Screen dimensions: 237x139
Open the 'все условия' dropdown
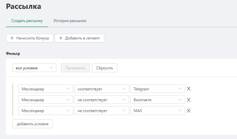34,68
